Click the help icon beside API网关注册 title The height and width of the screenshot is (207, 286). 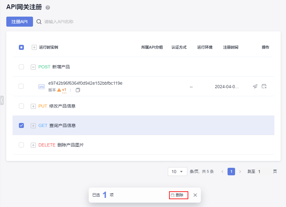[48, 8]
